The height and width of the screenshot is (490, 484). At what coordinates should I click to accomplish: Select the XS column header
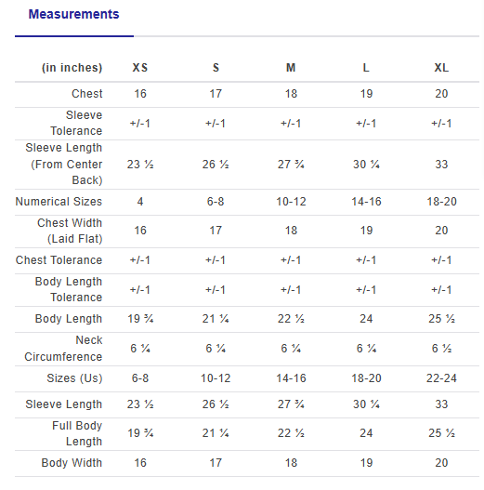(x=140, y=68)
